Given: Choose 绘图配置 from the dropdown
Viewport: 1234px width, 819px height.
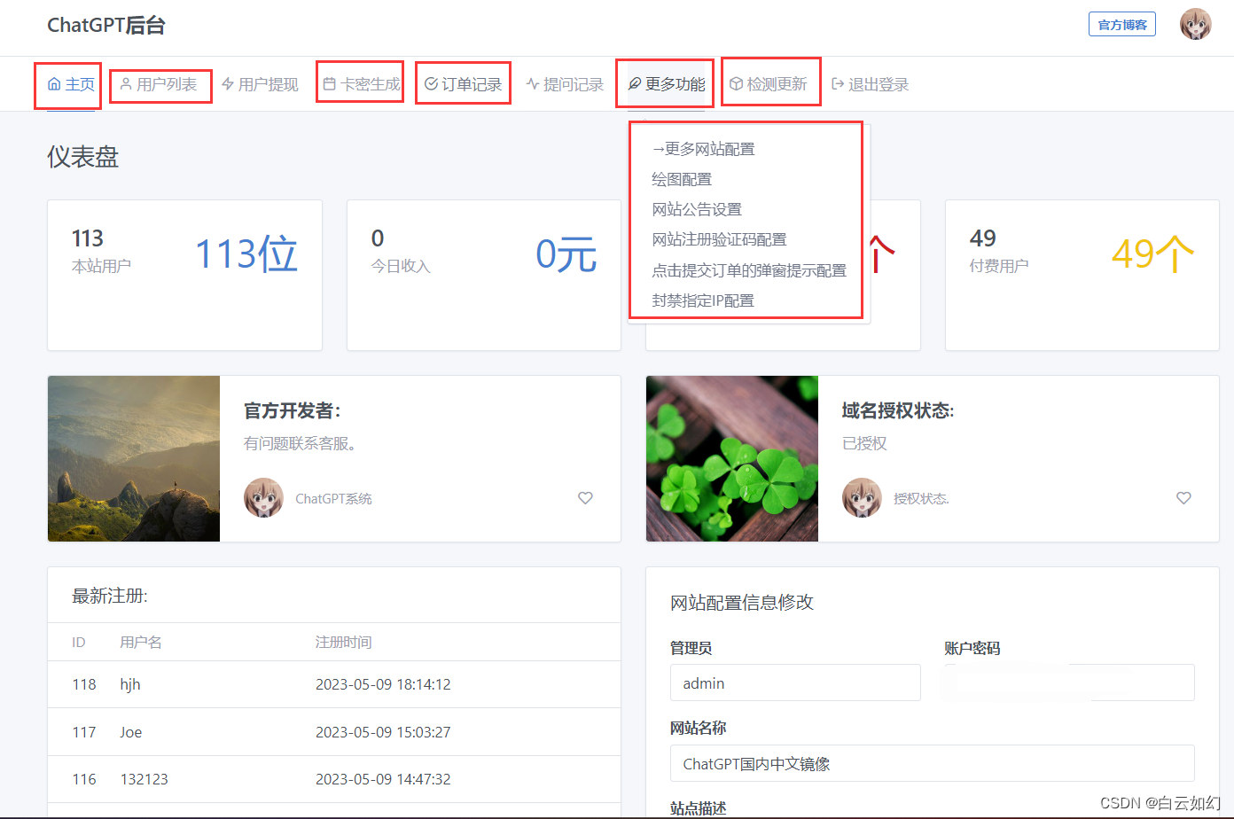Looking at the screenshot, I should click(x=682, y=179).
